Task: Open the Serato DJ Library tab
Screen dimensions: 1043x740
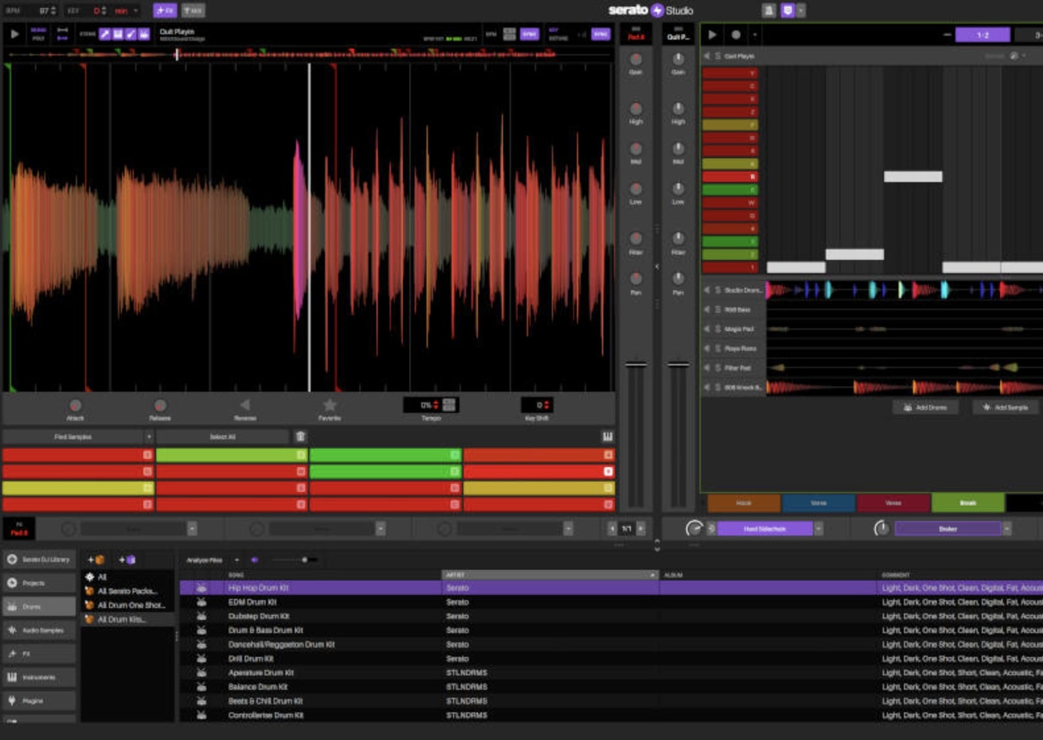Action: pos(39,559)
